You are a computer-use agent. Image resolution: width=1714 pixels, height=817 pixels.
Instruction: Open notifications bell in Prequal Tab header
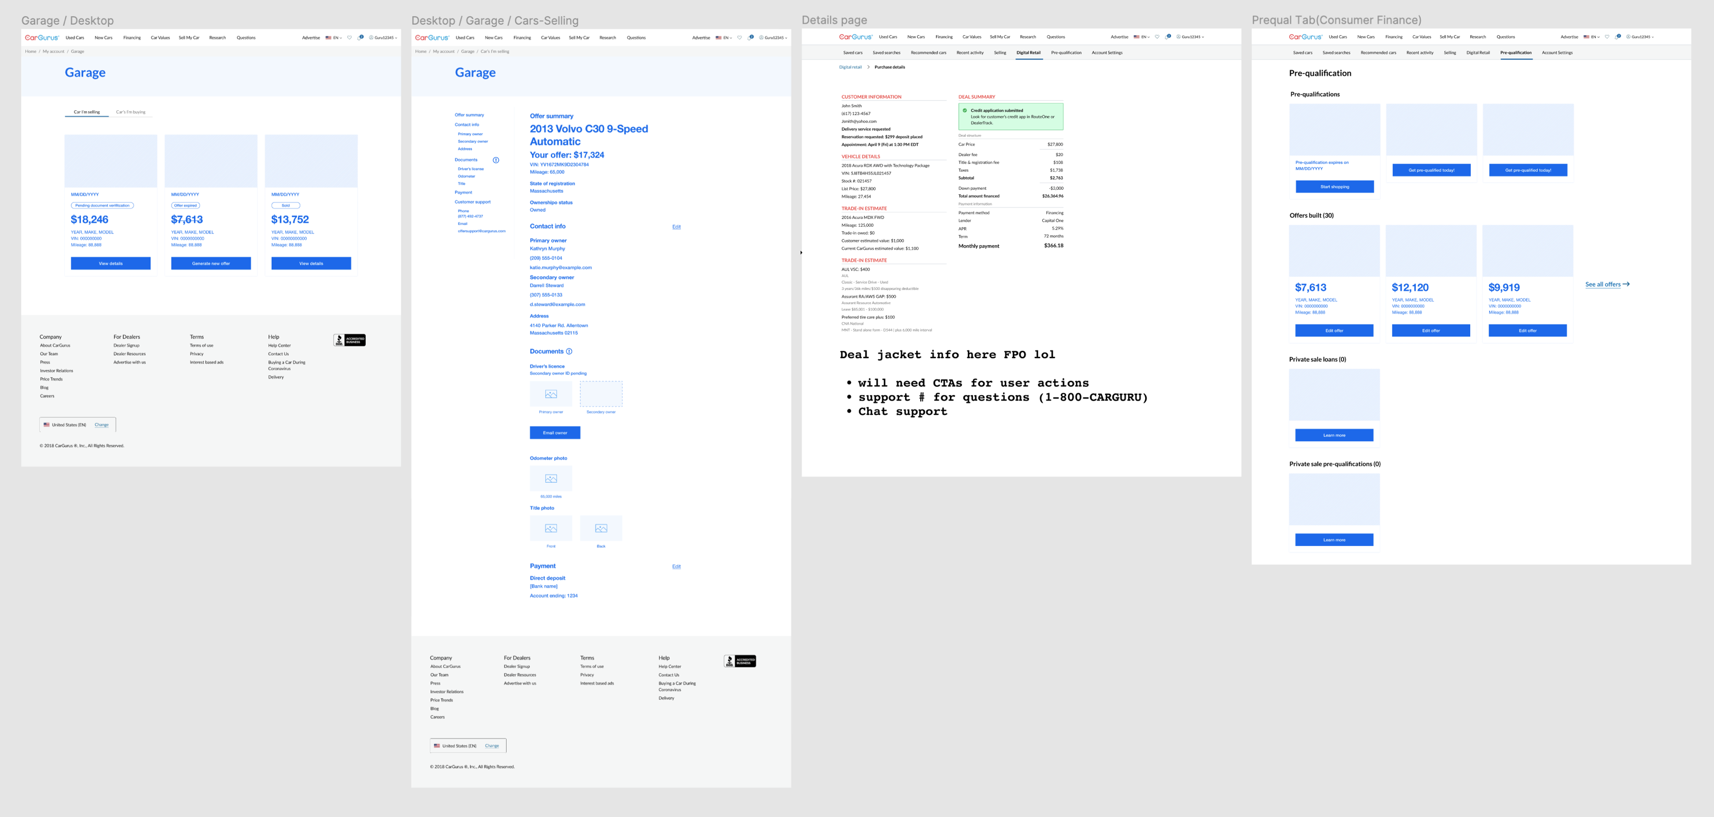click(x=1617, y=37)
